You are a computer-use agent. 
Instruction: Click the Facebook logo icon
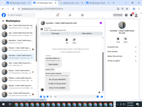click(4, 15)
